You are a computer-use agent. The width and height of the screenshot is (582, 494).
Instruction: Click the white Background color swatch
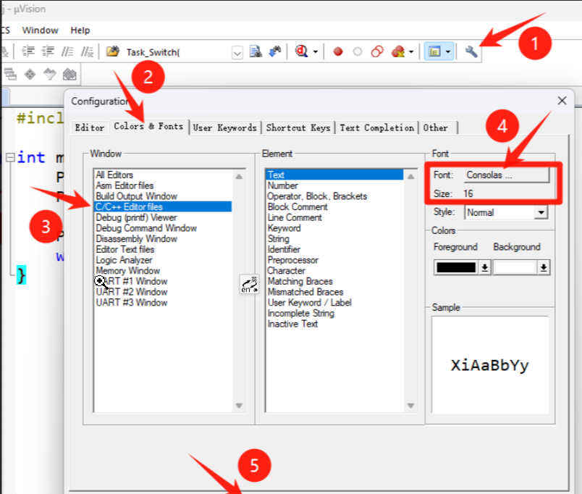[x=515, y=267]
